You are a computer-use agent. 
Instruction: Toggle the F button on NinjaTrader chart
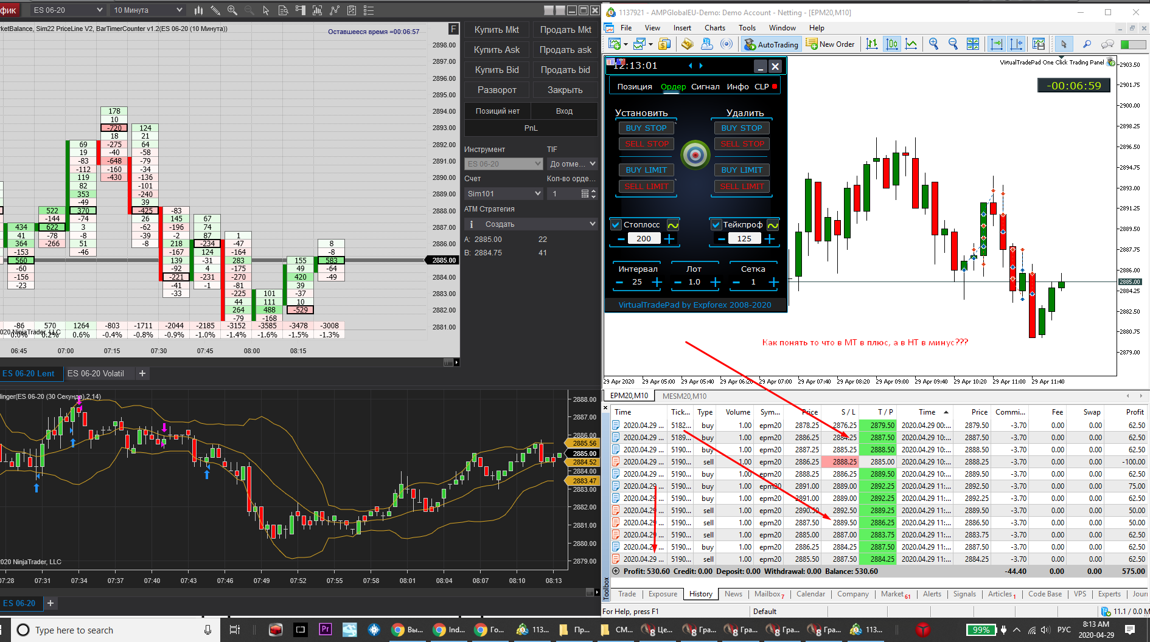[453, 29]
